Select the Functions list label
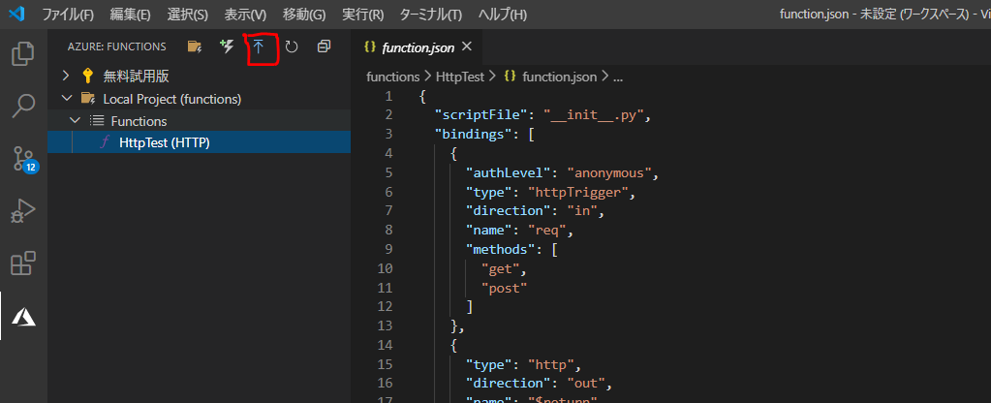 point(139,121)
